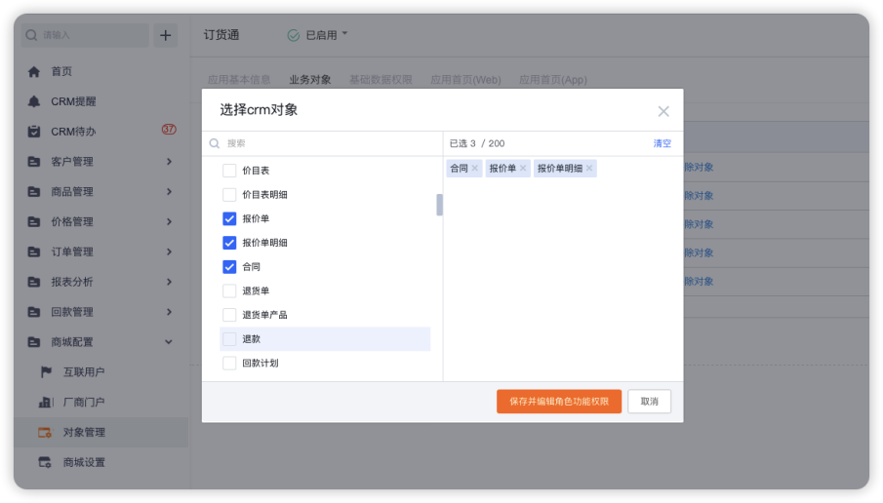Expand the 报表分析 chevron

pos(169,282)
